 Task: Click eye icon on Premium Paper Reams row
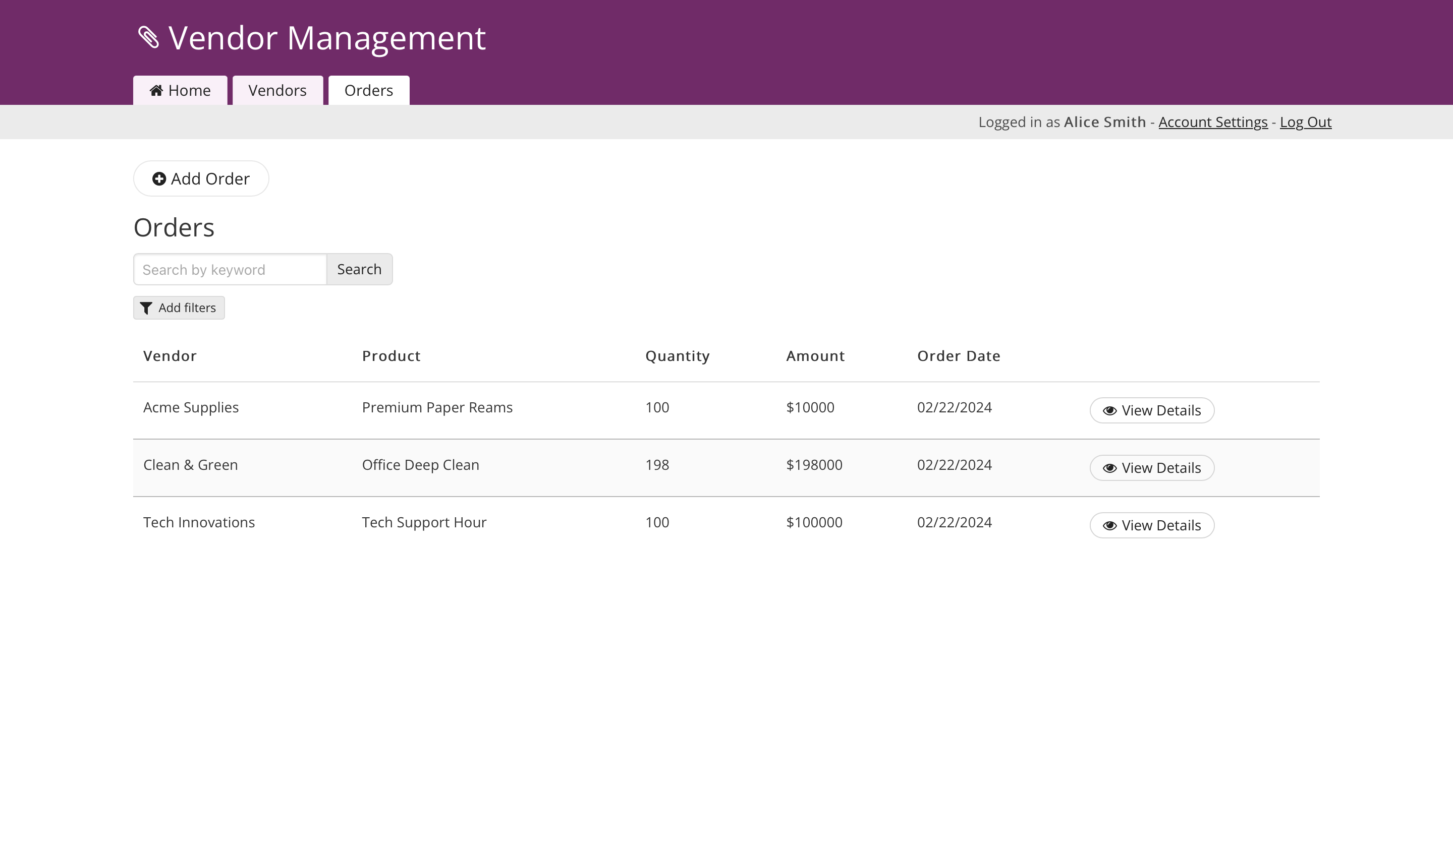1109,411
